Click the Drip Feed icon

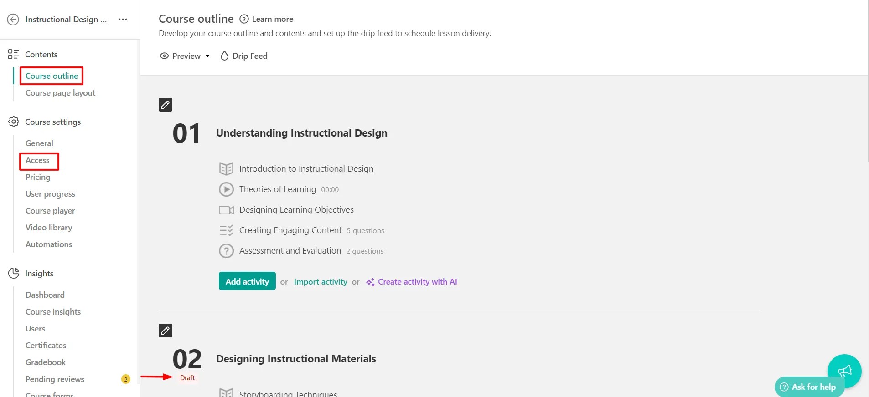click(x=224, y=56)
